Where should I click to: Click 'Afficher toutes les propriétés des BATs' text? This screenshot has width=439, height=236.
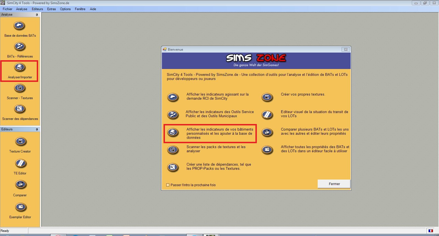[x=315, y=149]
